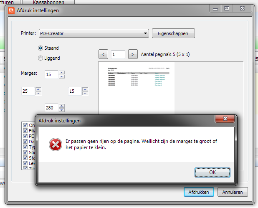Increase the top margin value
Screen dimensions: 258x208
click(62, 72)
